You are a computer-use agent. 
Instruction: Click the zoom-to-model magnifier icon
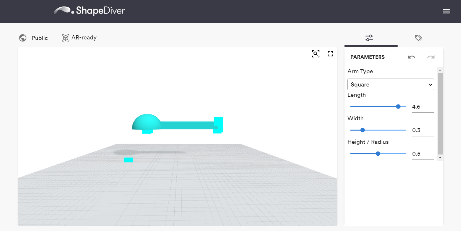[316, 54]
